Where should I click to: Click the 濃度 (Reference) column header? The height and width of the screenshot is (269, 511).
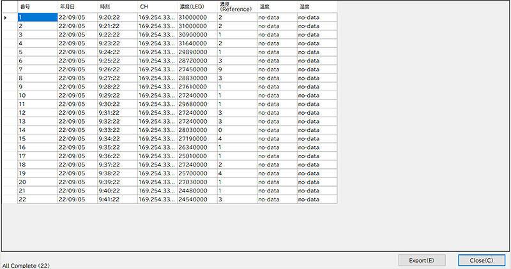click(236, 6)
